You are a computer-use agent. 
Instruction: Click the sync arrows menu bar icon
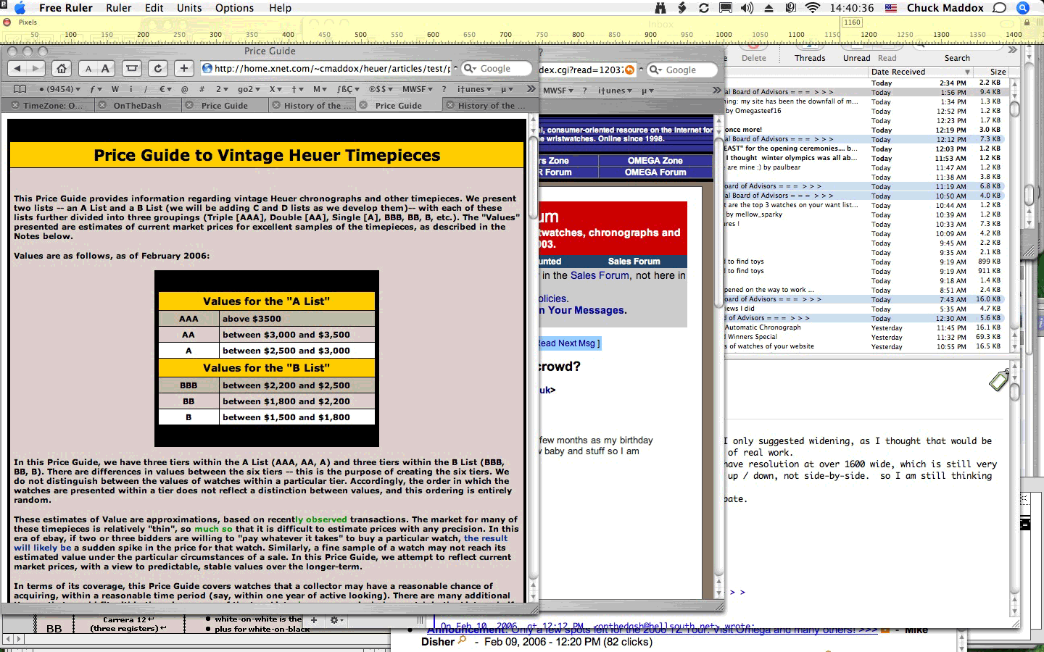(703, 8)
